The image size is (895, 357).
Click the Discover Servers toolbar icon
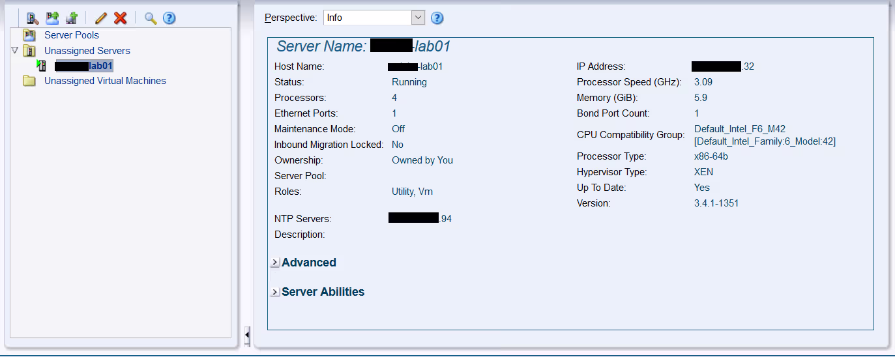pos(33,18)
